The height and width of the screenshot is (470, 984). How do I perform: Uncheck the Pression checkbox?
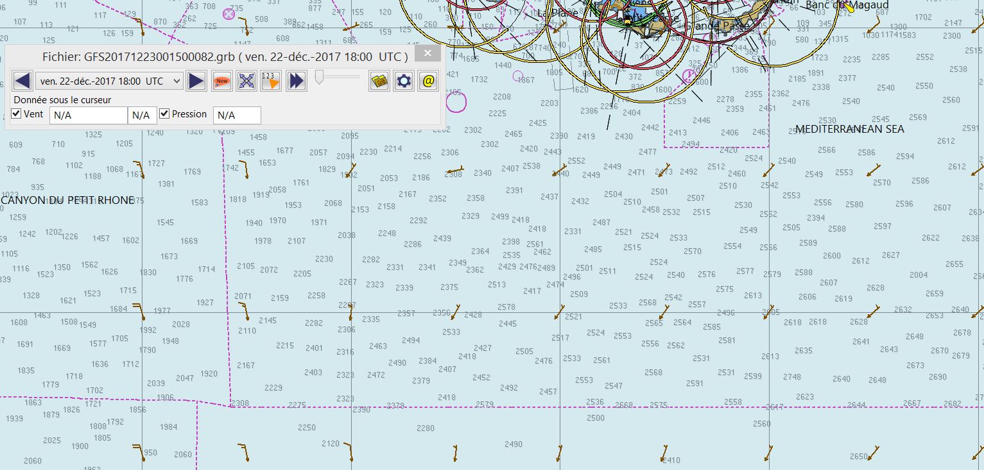tap(164, 113)
